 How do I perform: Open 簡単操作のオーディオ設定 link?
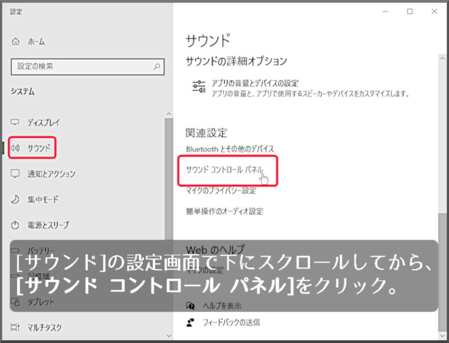pyautogui.click(x=224, y=211)
